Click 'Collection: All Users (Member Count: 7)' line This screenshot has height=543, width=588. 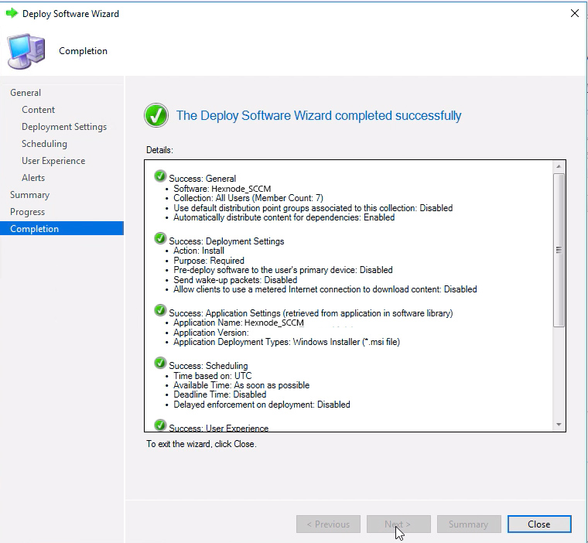point(248,198)
